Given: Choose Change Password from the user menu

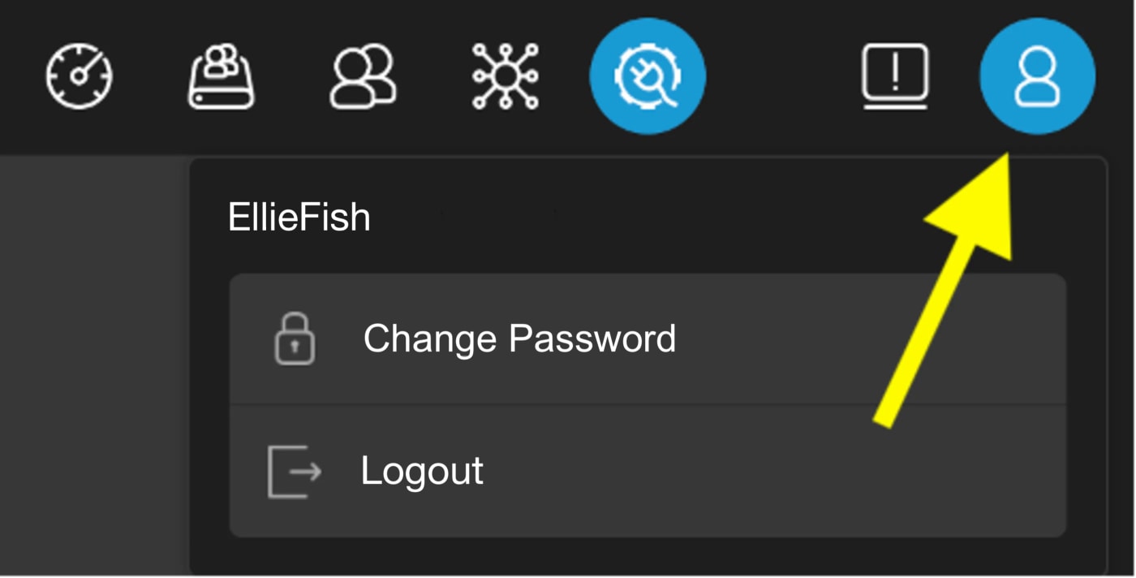Looking at the screenshot, I should (648, 339).
